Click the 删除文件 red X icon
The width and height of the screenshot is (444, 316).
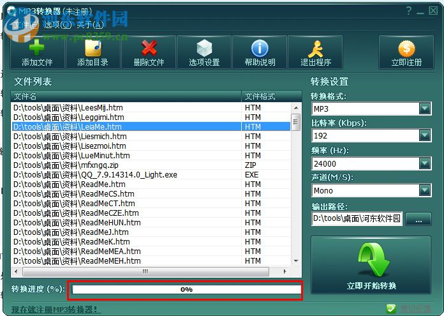tap(149, 48)
